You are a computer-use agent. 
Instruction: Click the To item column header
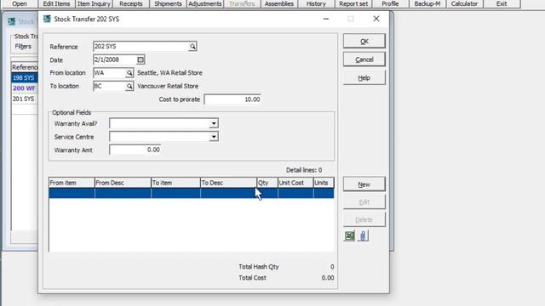(175, 183)
